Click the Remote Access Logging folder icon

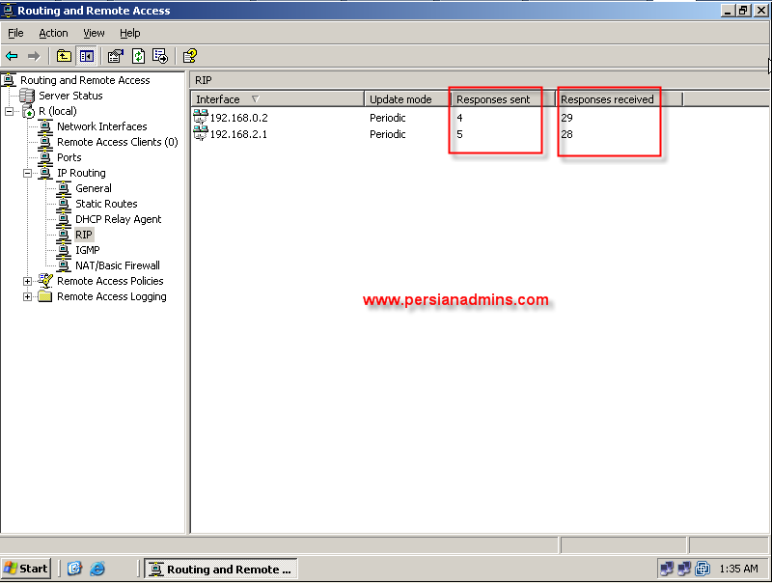44,296
